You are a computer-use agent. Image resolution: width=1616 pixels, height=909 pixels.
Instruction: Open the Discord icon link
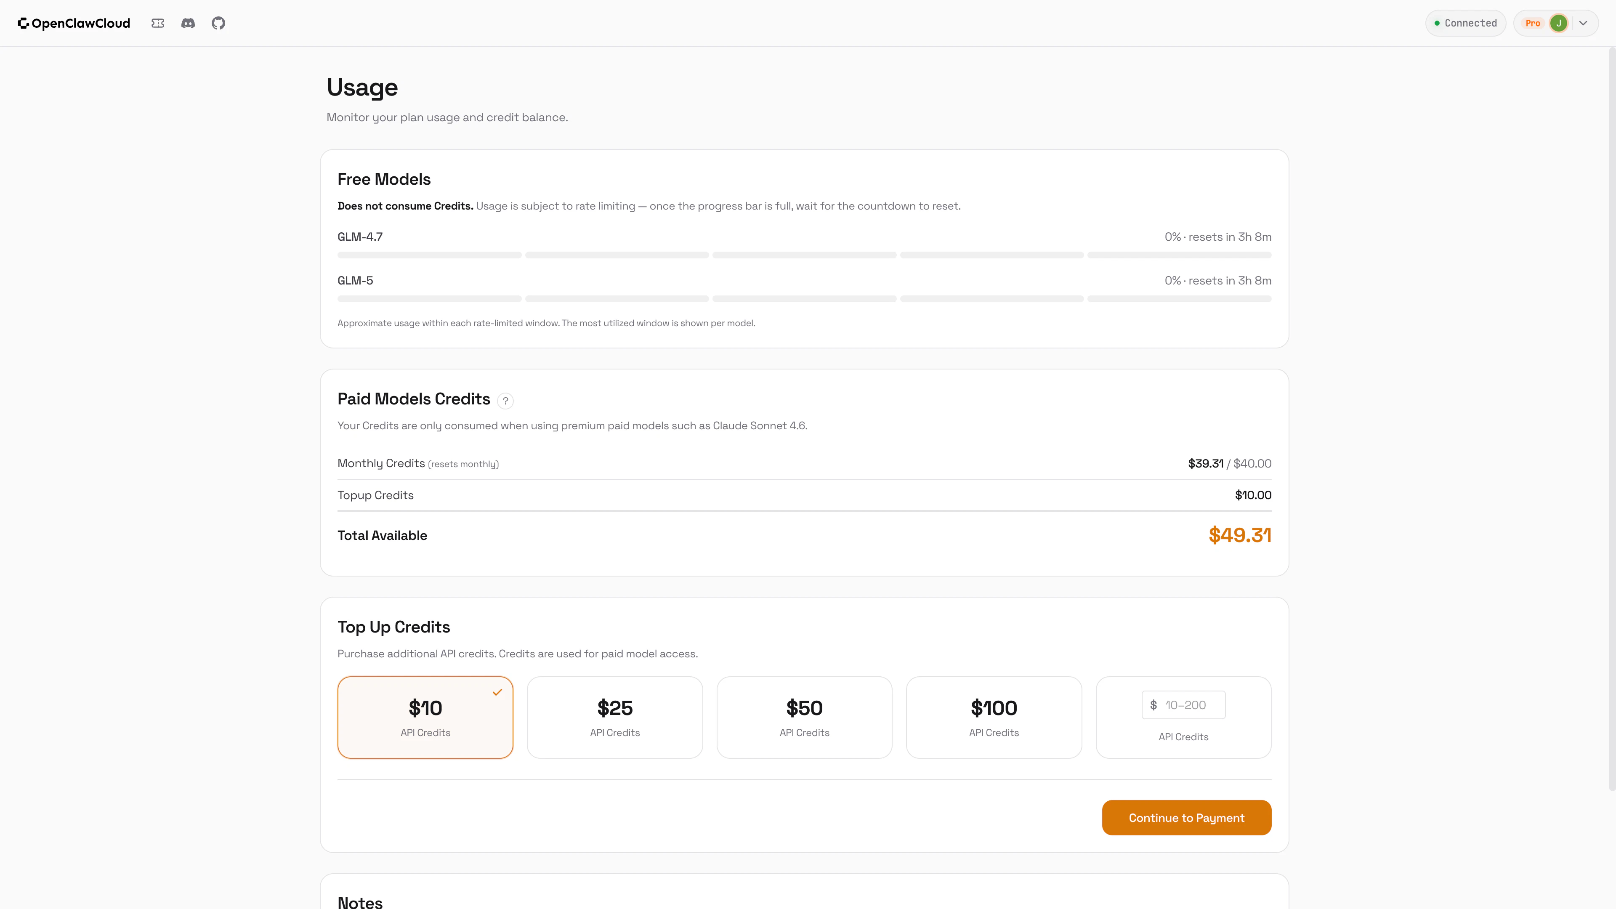coord(188,23)
